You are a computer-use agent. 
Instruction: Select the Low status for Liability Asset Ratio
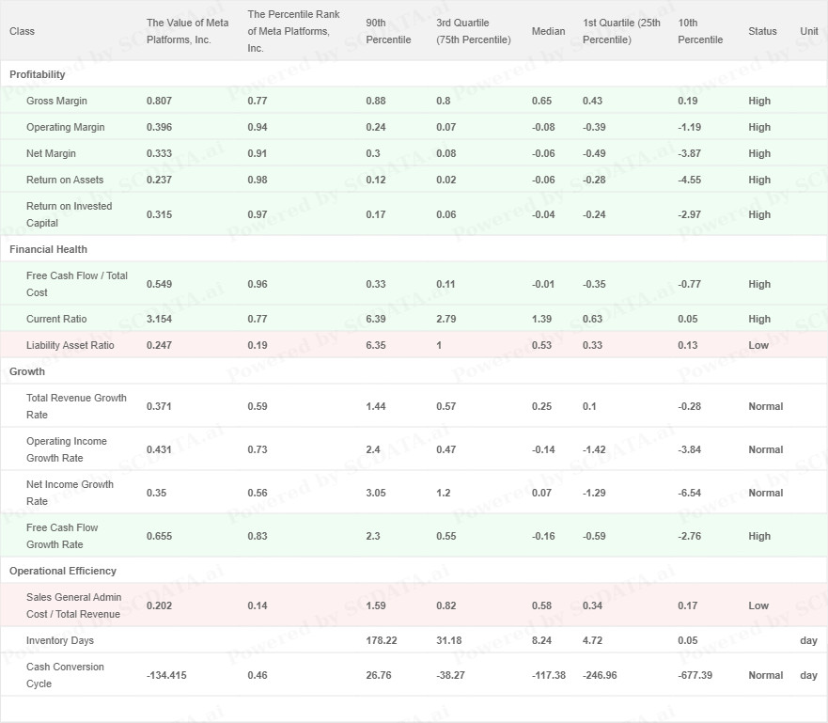click(x=758, y=345)
